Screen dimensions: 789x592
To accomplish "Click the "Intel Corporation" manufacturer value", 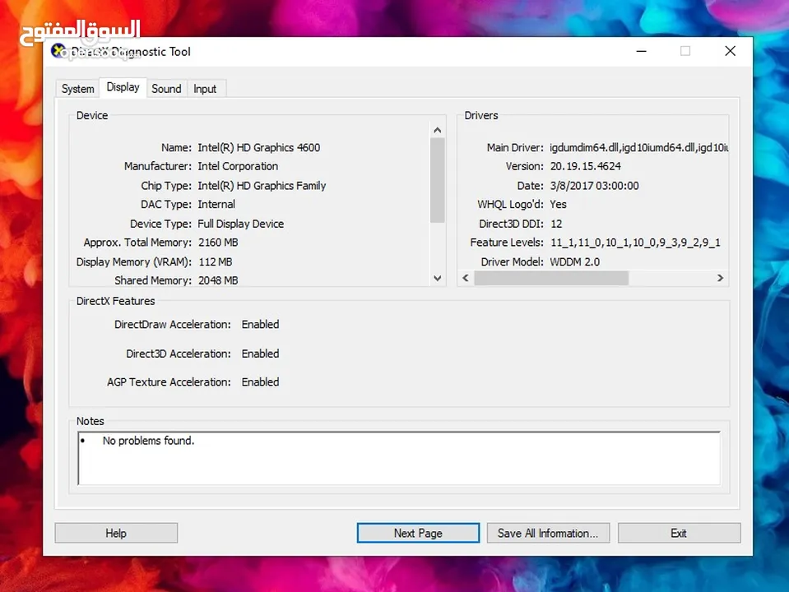I will point(238,166).
